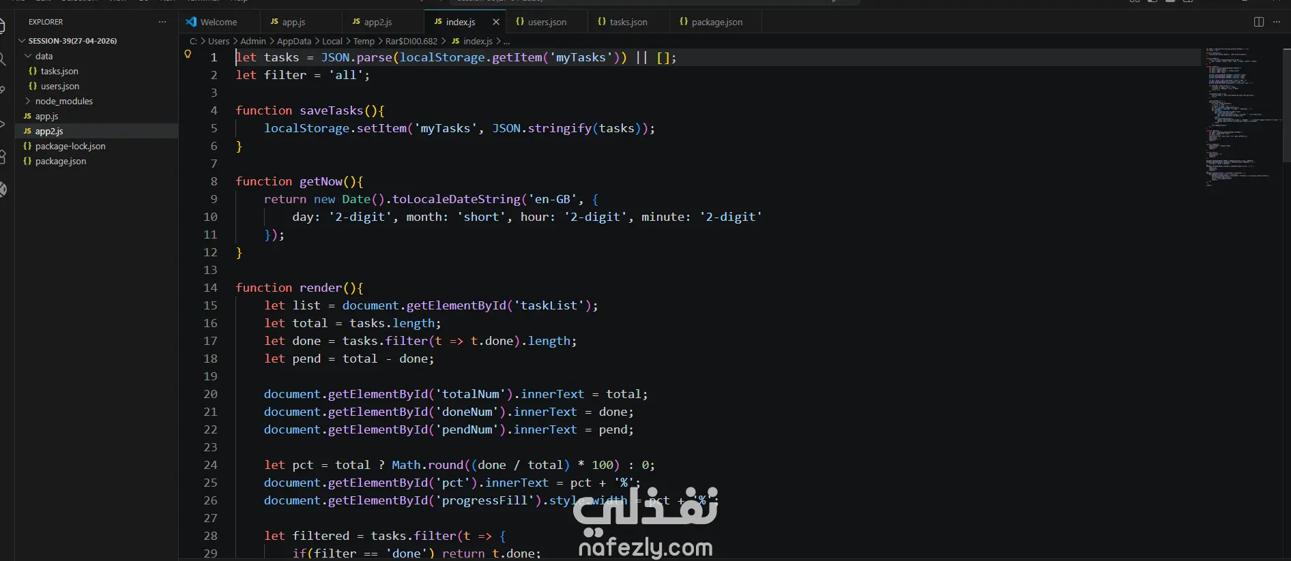The image size is (1291, 561).
Task: Click the "function render(){" declaration
Action: (299, 288)
